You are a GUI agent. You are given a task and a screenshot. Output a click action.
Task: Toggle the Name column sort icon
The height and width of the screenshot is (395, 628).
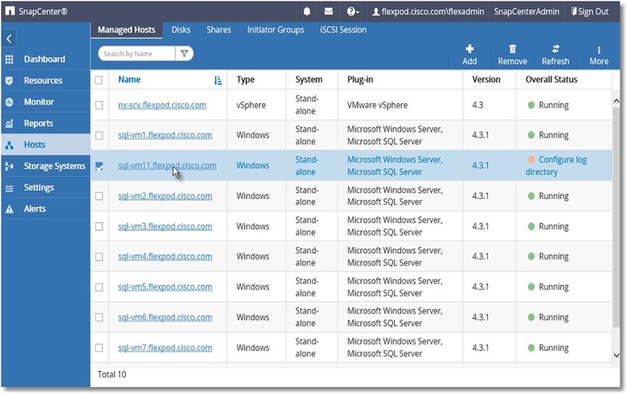pyautogui.click(x=218, y=80)
